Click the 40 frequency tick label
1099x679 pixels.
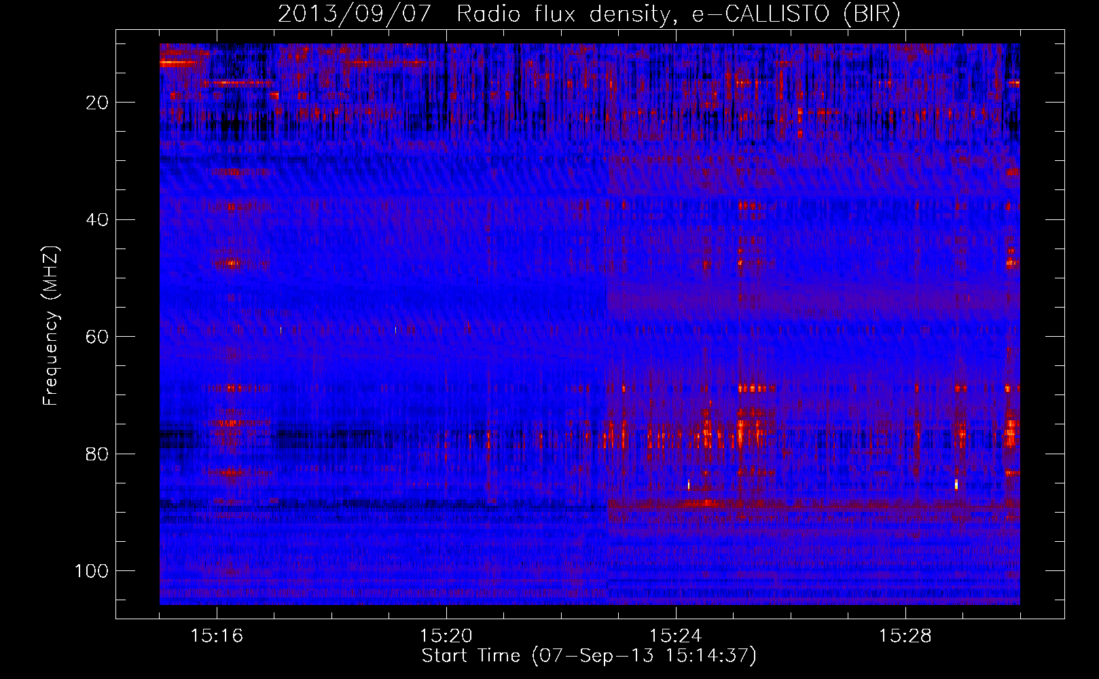[97, 220]
